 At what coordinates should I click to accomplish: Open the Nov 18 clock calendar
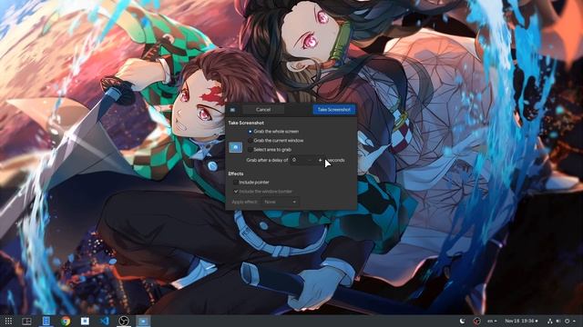click(521, 321)
